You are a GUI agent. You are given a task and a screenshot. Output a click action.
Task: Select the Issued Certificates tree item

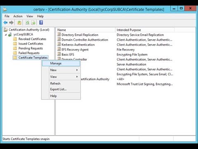coord(31,44)
